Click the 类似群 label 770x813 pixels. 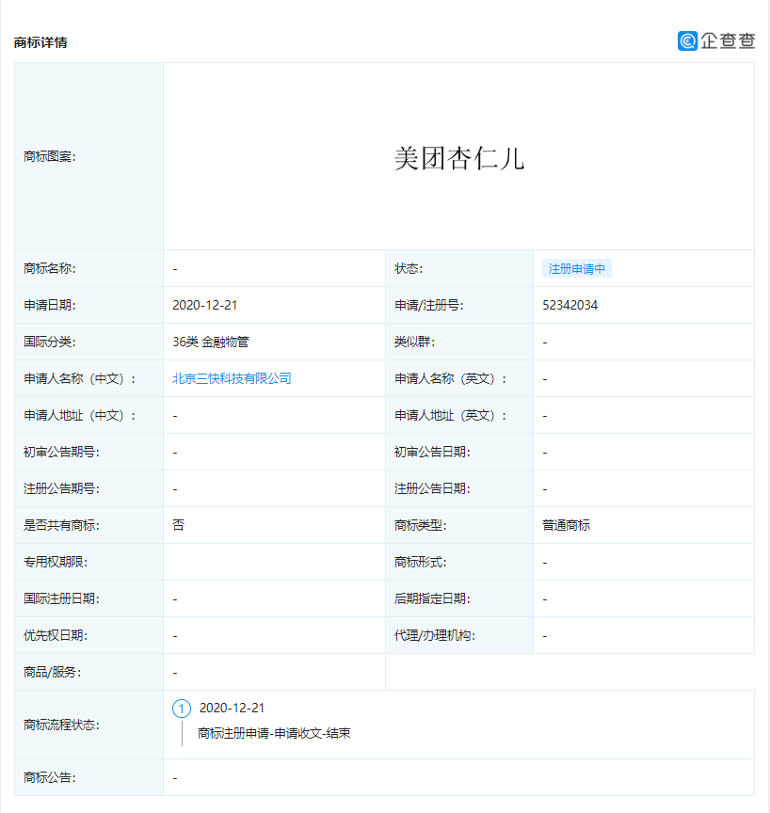[x=414, y=342]
